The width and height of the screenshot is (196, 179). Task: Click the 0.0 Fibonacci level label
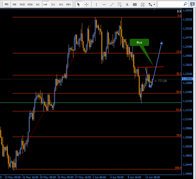coord(179,16)
